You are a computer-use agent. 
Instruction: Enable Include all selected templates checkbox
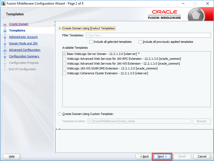coord(91,42)
